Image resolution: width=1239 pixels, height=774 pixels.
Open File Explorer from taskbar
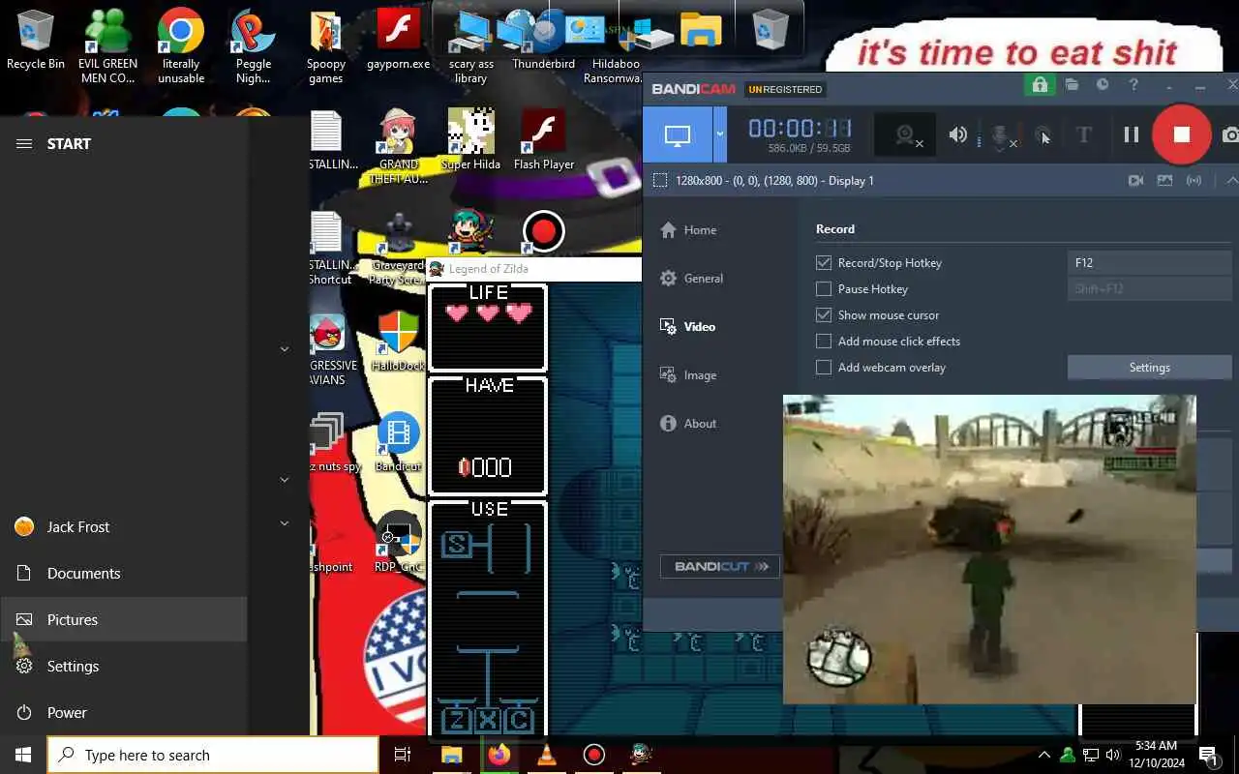tap(451, 755)
